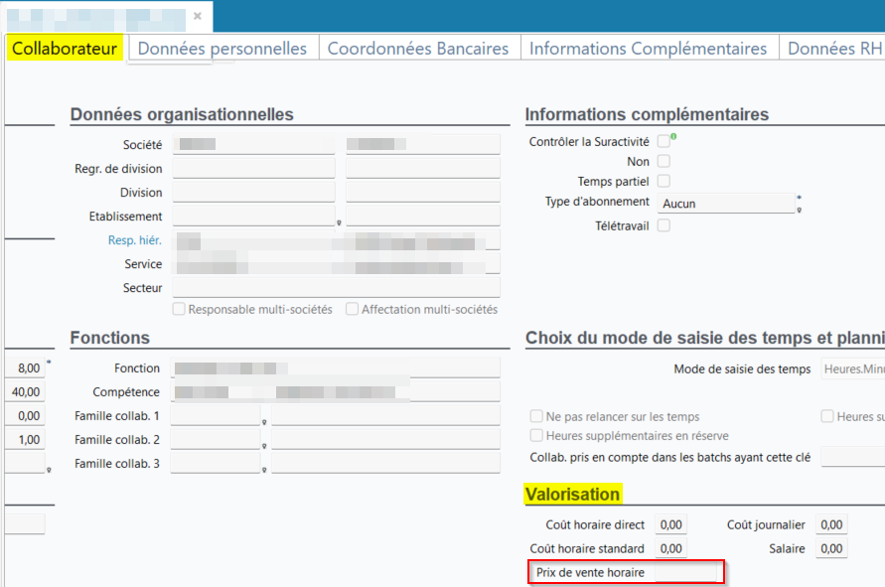The height and width of the screenshot is (587, 885).
Task: Check the Non checkbox
Action: (664, 161)
